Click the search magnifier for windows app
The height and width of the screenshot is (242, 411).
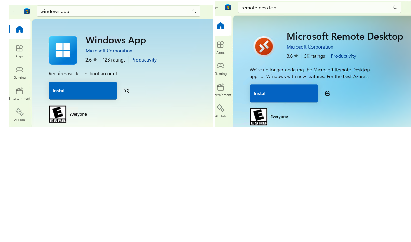pos(194,11)
